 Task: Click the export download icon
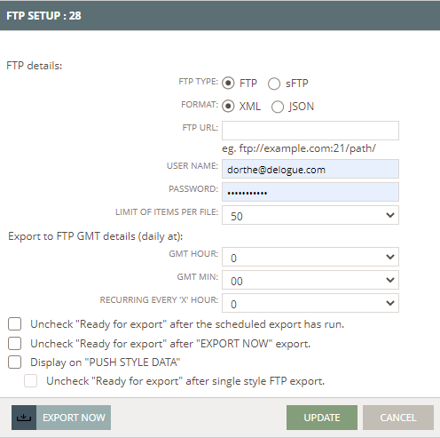click(x=24, y=418)
